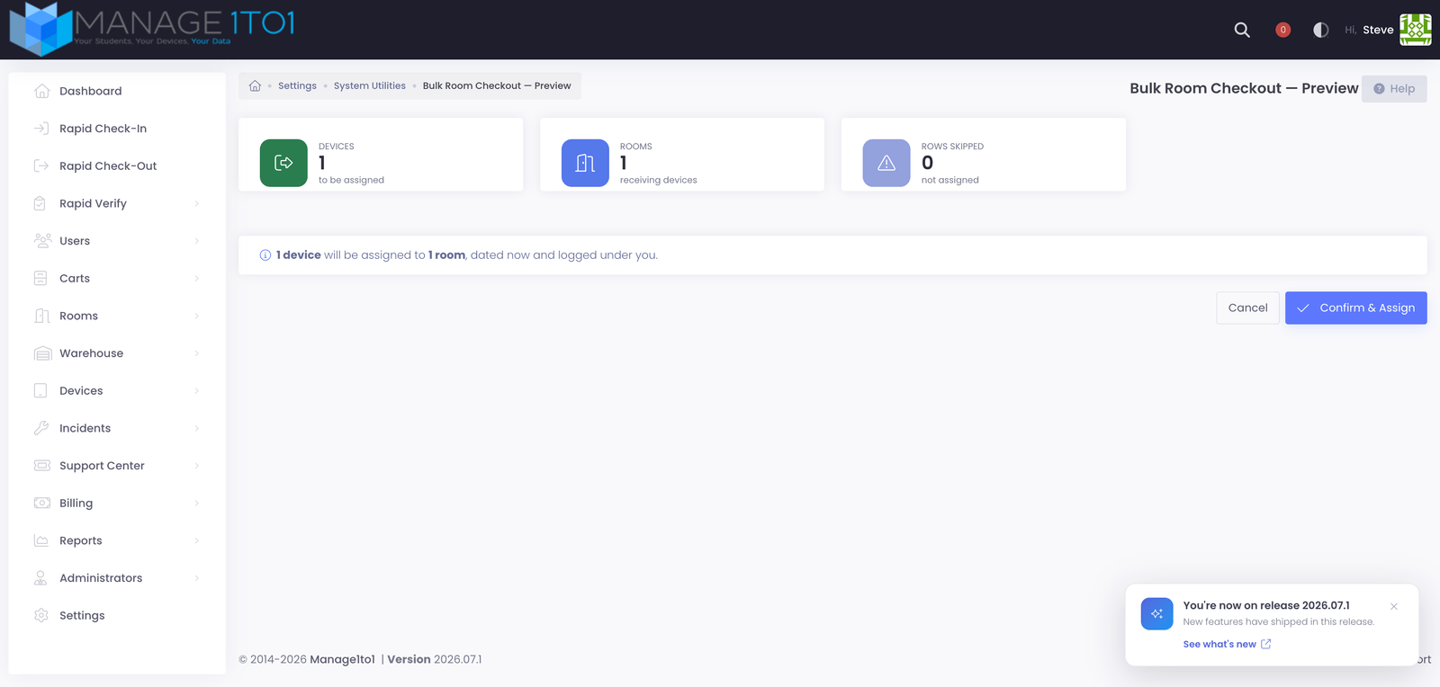Click Manage1to1 footer link
Viewport: 1440px width, 687px height.
point(342,659)
